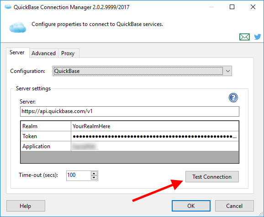Image resolution: width=264 pixels, height=217 pixels.
Task: Click the cloud icon in title bar
Action: coord(8,7)
